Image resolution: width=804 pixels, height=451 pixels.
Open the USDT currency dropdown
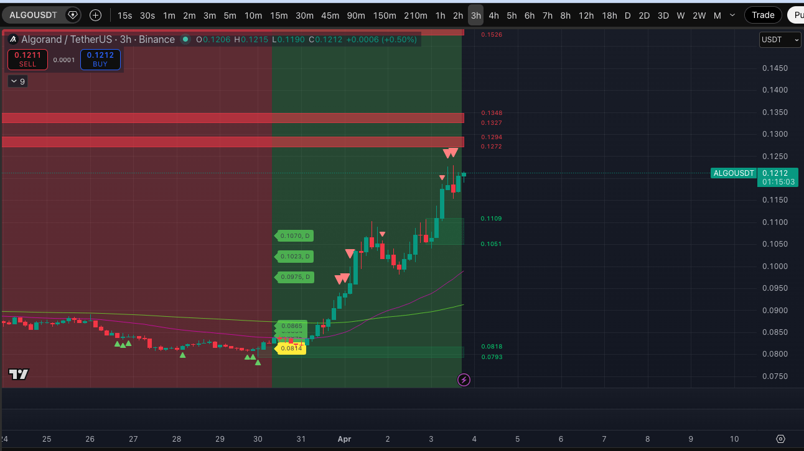780,40
